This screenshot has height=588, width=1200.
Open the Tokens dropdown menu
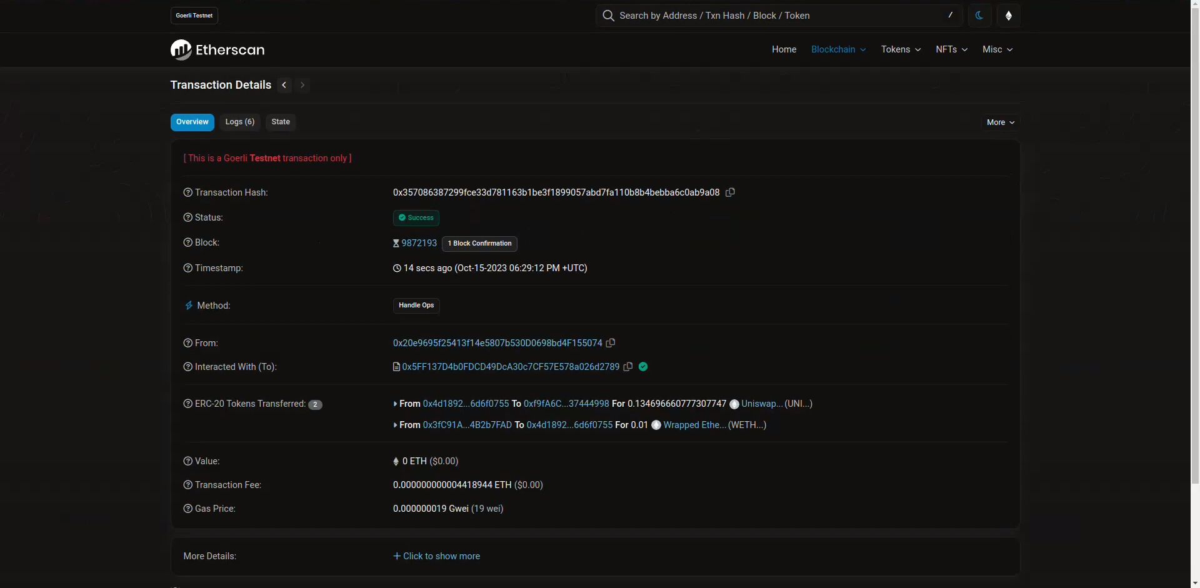tap(901, 49)
